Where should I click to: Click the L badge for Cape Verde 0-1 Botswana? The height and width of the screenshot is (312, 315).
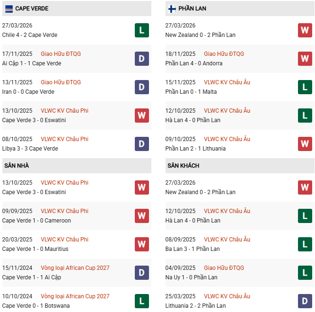(x=142, y=301)
